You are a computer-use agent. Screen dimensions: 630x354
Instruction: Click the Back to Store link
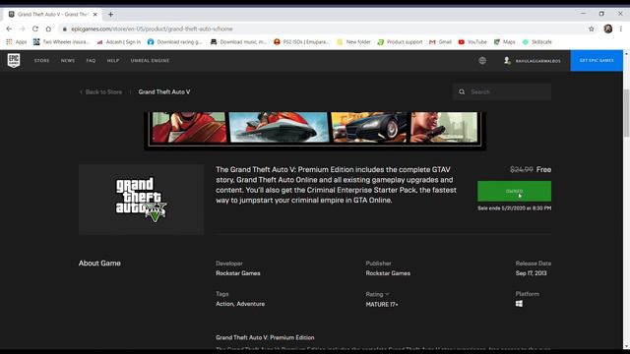[100, 91]
